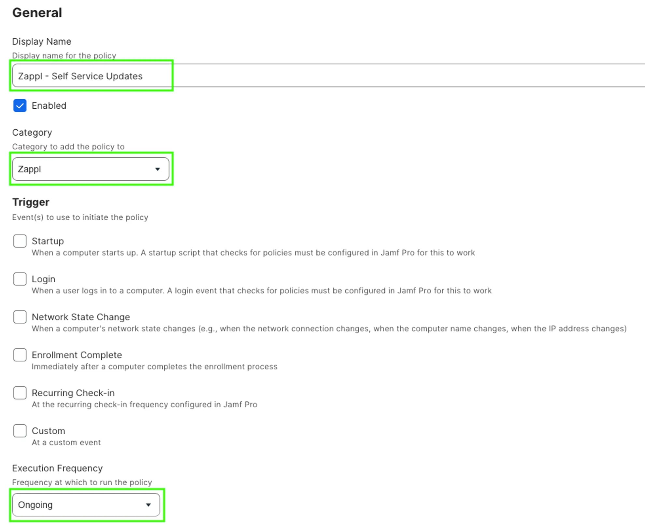Click the Ongoing dropdown arrow
The width and height of the screenshot is (645, 525).
pos(149,505)
